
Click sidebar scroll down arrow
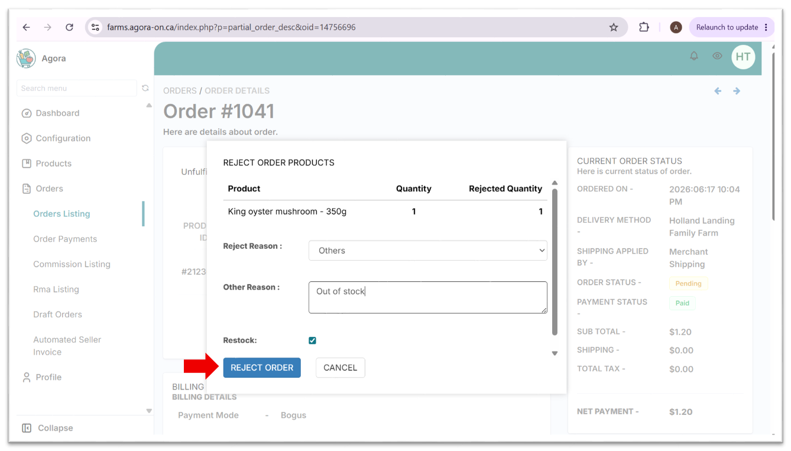pos(149,411)
